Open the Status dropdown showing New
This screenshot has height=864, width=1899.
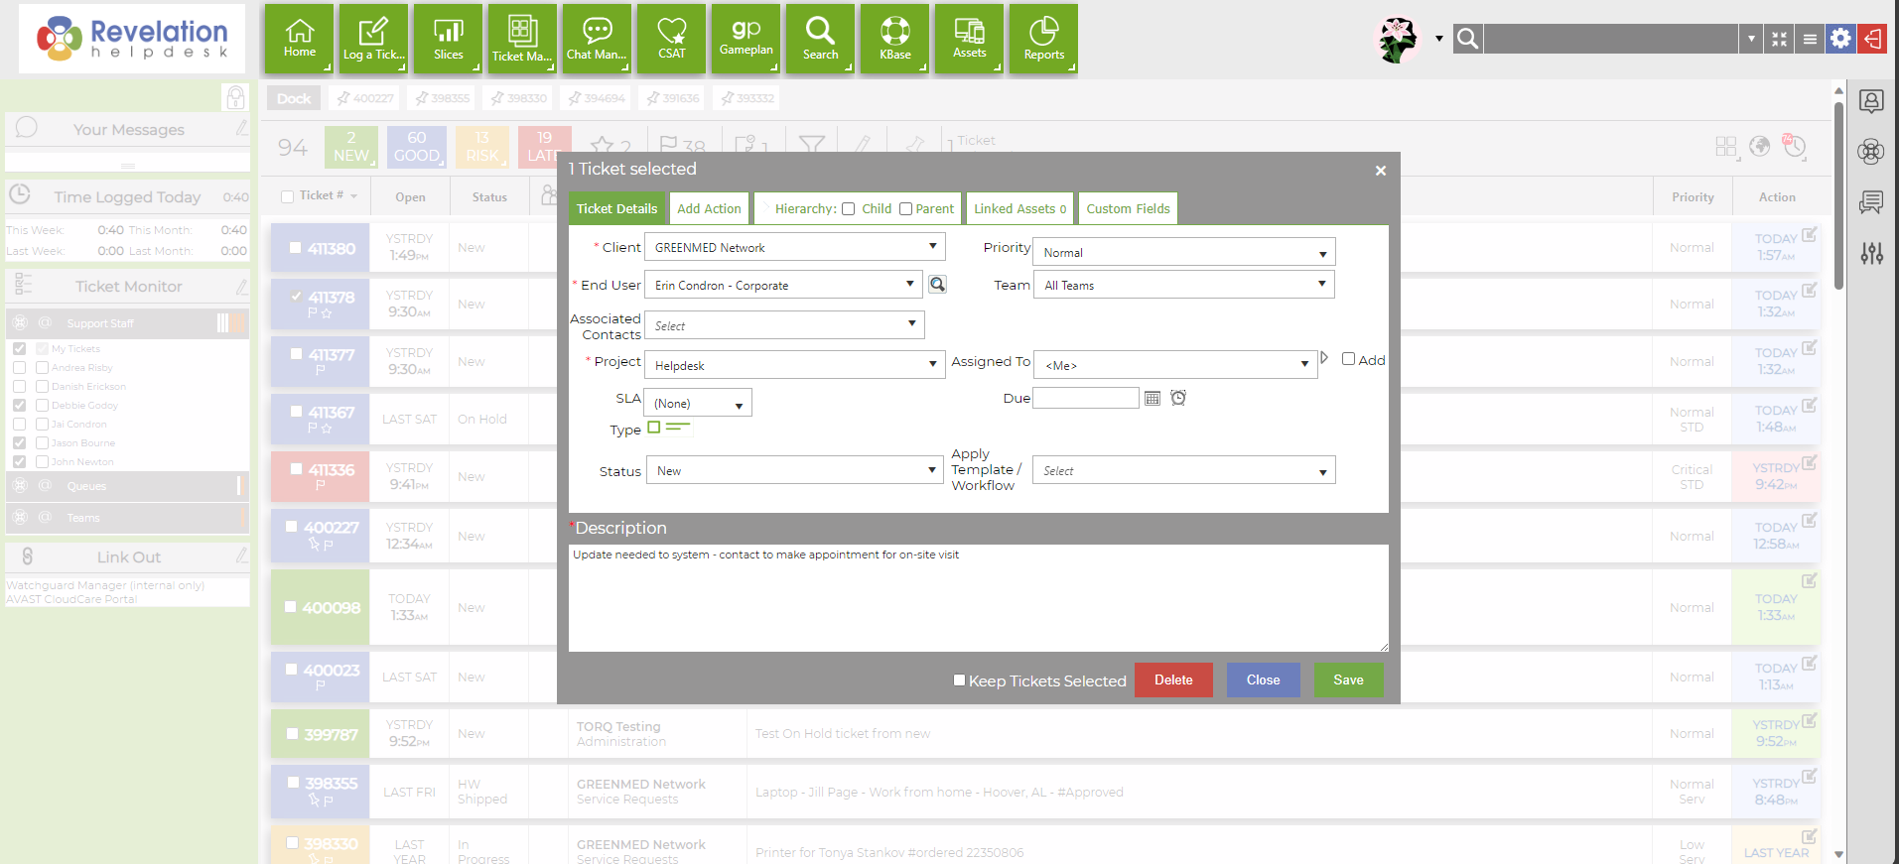coord(794,470)
